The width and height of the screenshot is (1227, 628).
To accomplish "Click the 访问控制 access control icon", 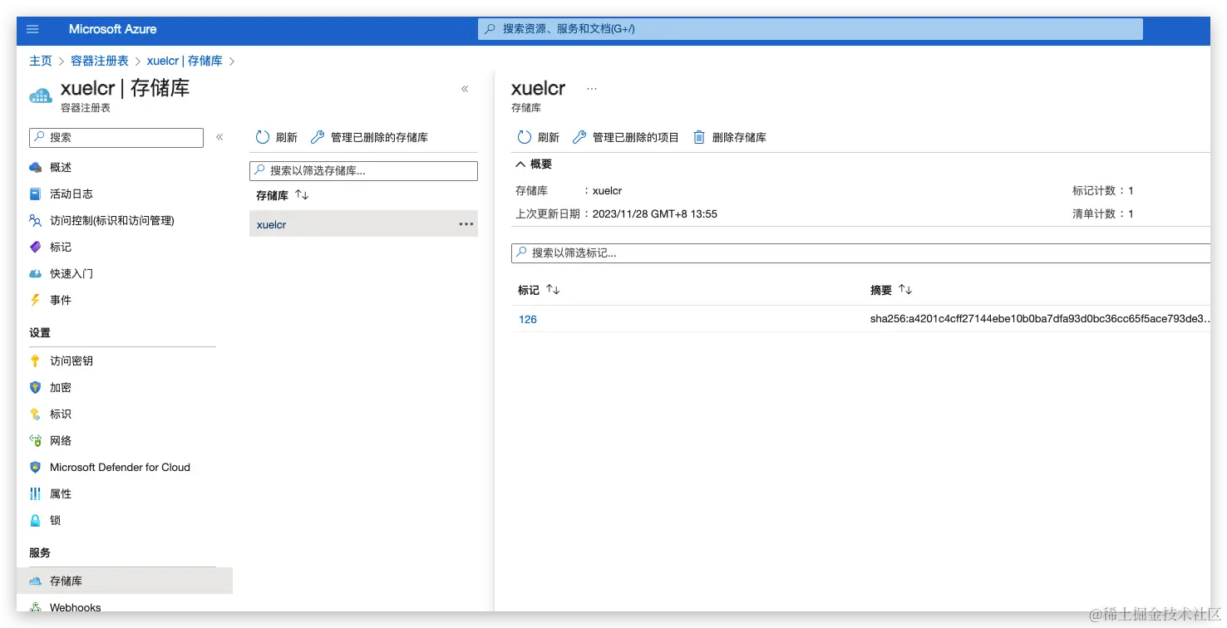I will pyautogui.click(x=35, y=220).
